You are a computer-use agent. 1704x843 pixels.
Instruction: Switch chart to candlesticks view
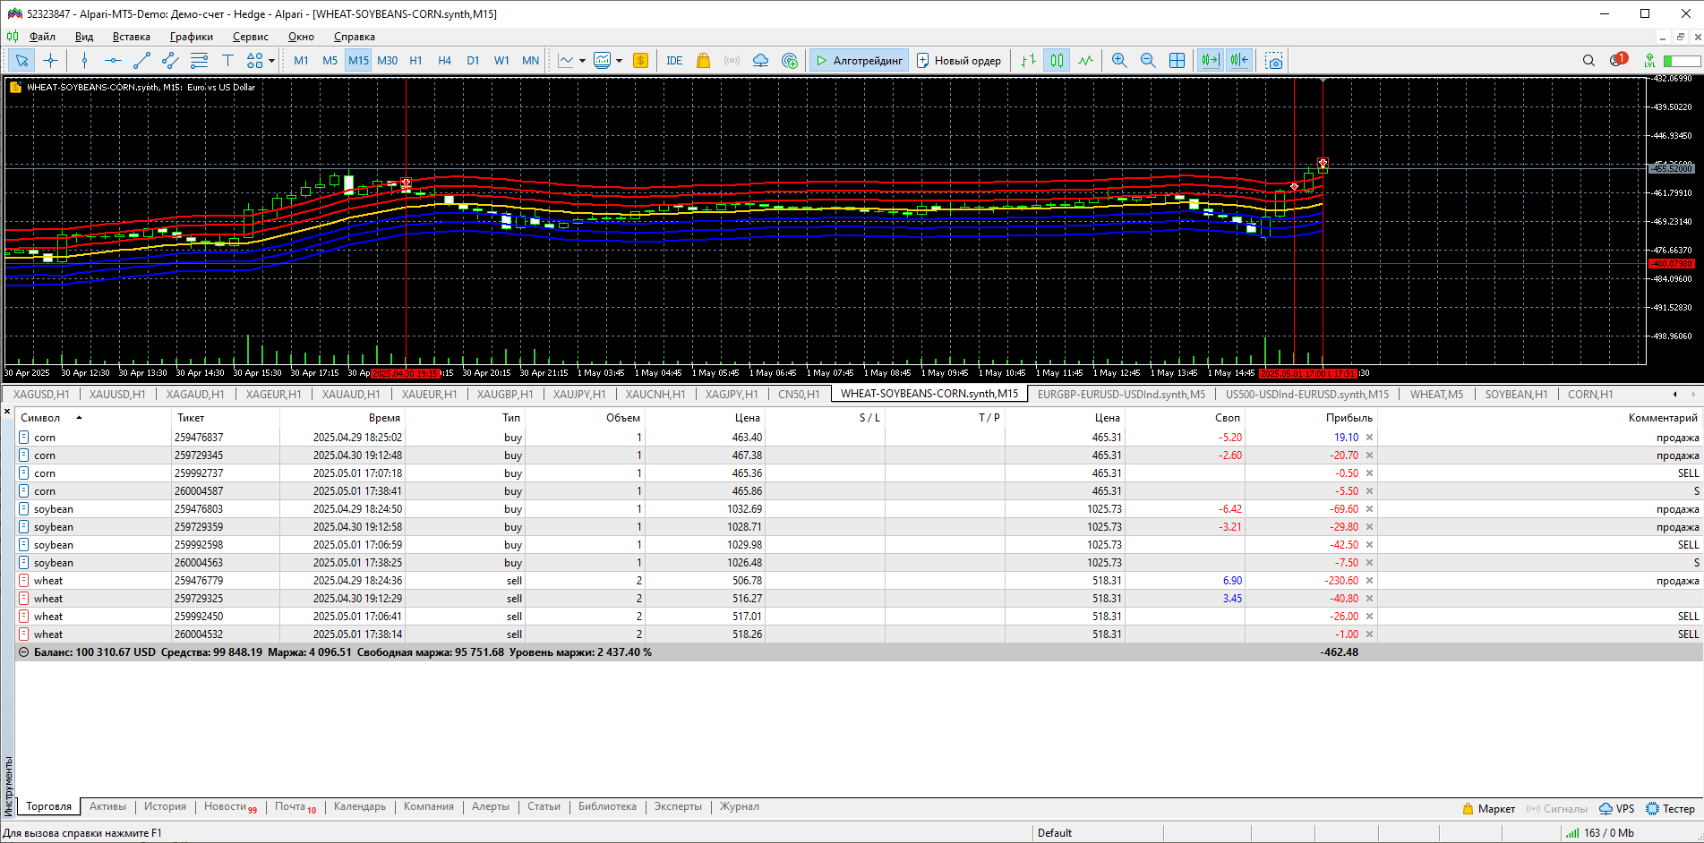pyautogui.click(x=1058, y=61)
